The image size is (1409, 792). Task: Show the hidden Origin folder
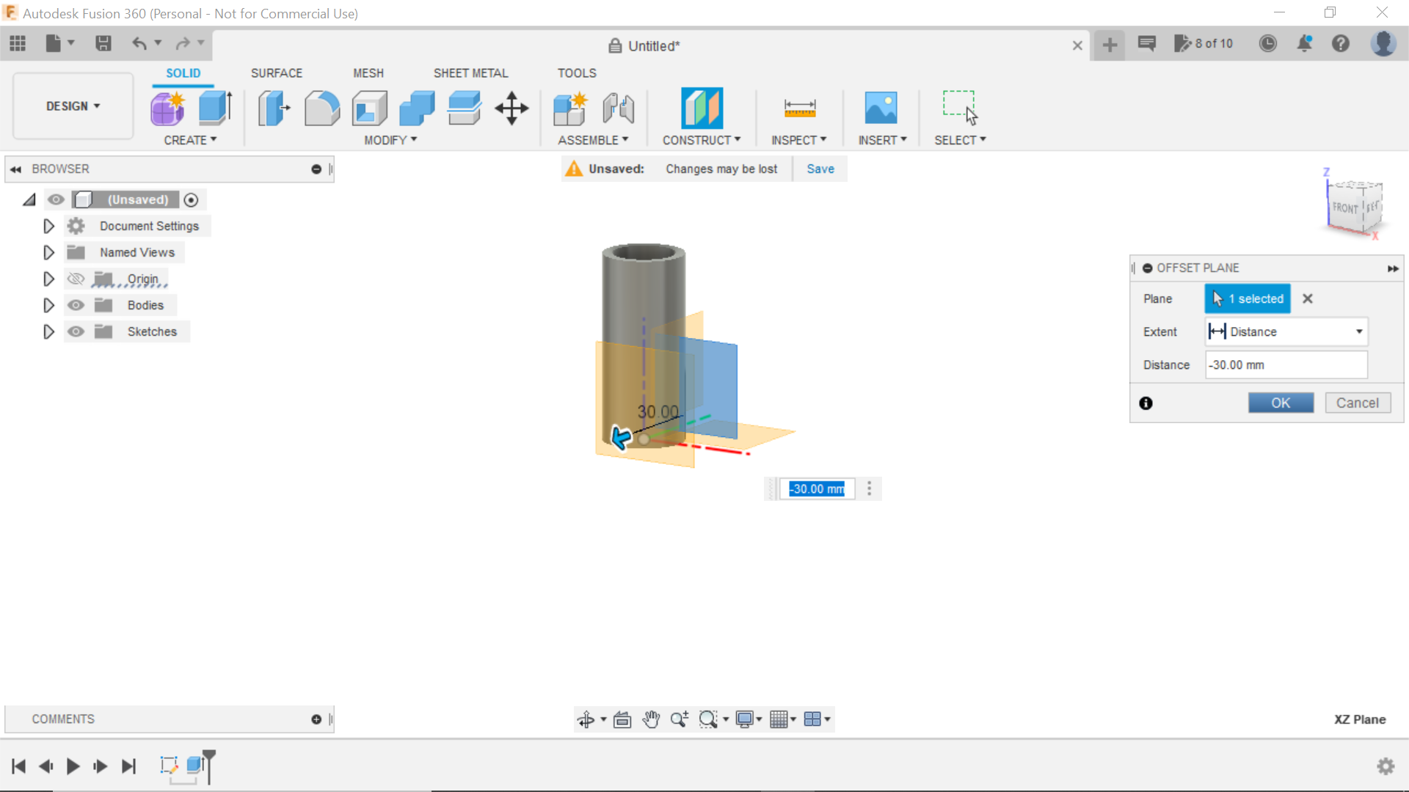(x=76, y=279)
